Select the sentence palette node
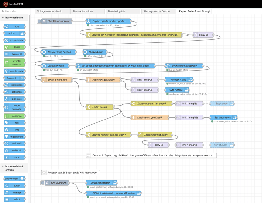Viewport: 262px width, 203px height. click(x=14, y=116)
